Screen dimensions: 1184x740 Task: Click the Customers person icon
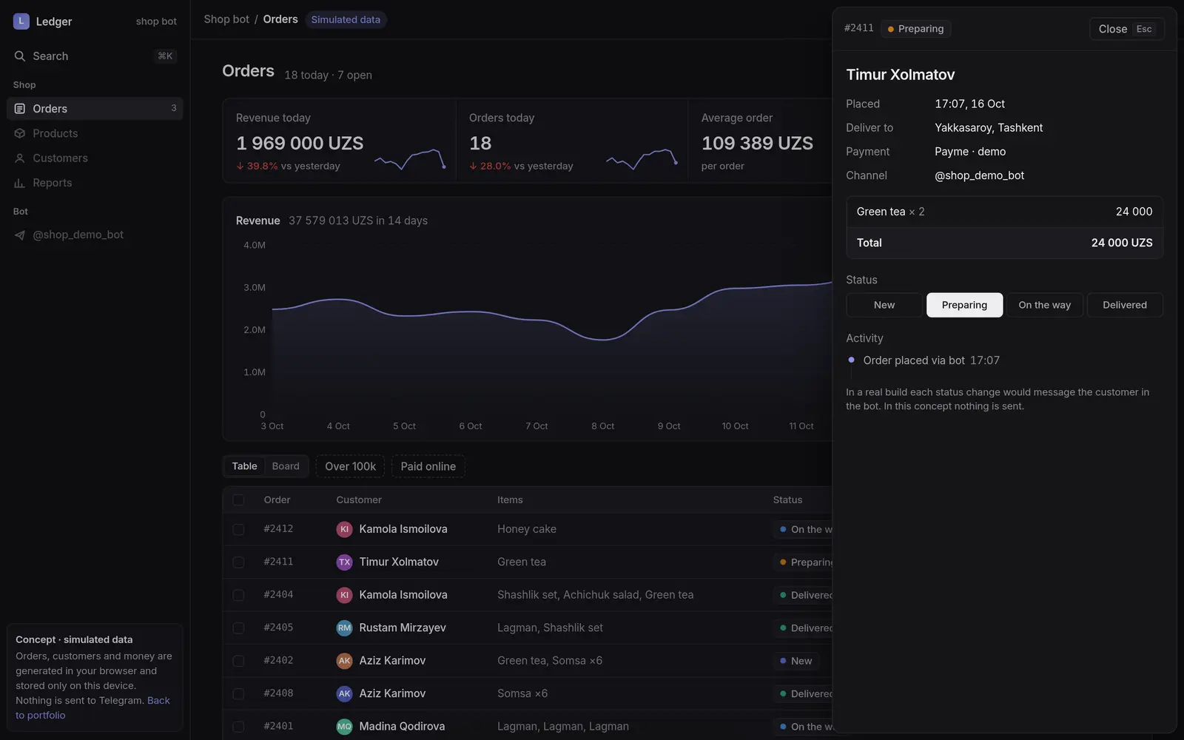click(20, 158)
